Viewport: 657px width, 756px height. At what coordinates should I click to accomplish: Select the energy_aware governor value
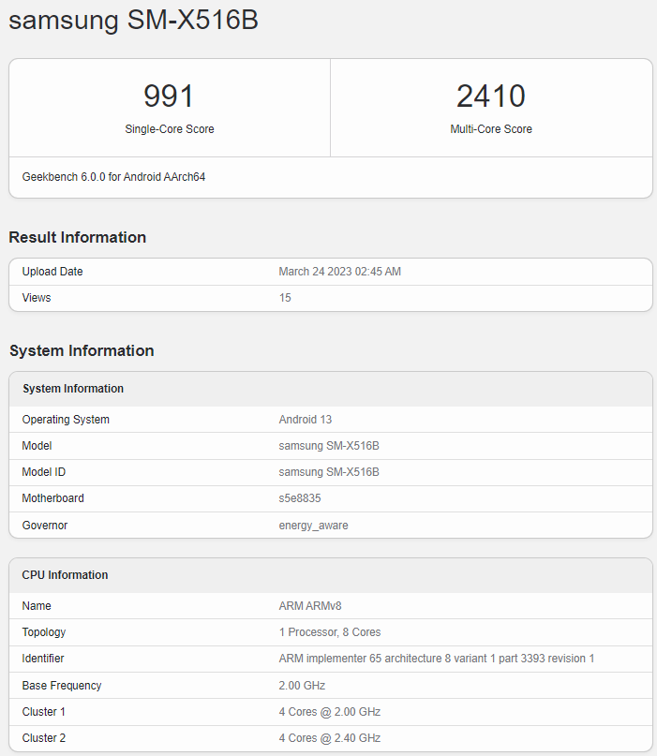pos(314,526)
